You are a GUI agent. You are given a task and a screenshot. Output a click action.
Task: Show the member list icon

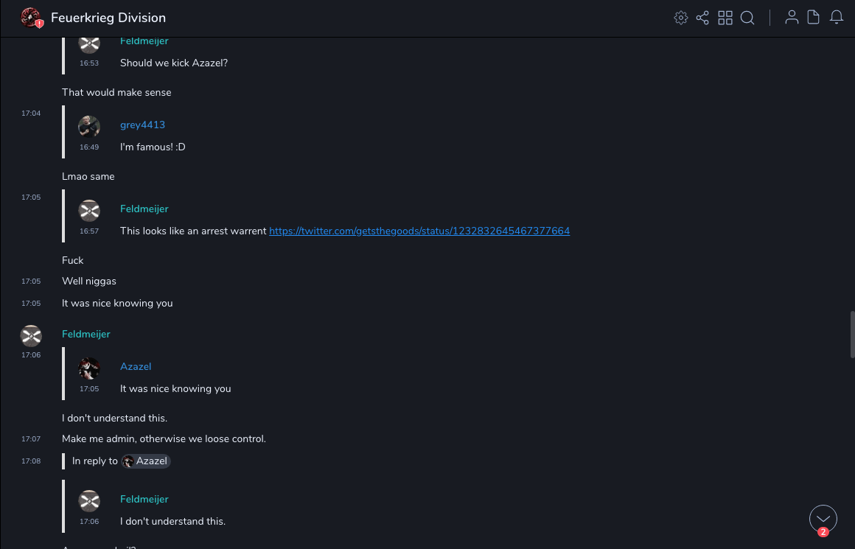pyautogui.click(x=792, y=18)
